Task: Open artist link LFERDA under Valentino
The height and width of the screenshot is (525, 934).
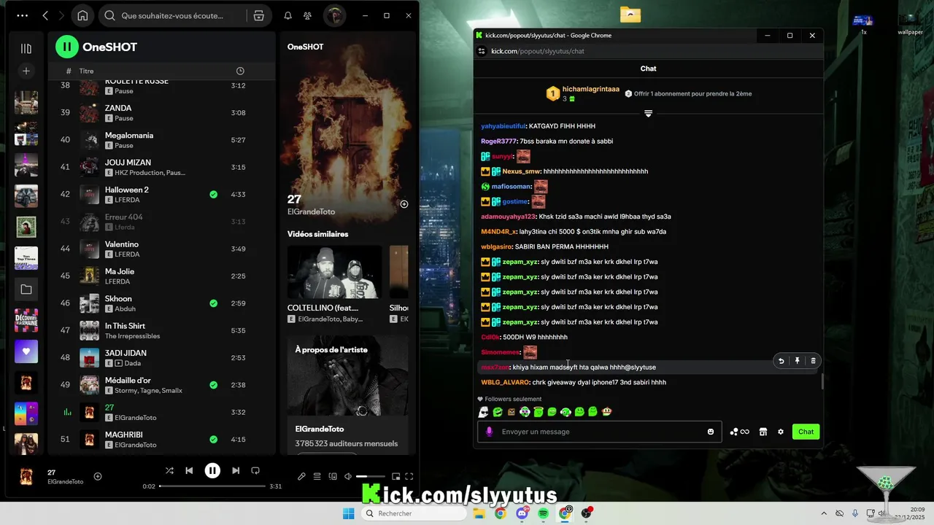Action: tap(127, 254)
